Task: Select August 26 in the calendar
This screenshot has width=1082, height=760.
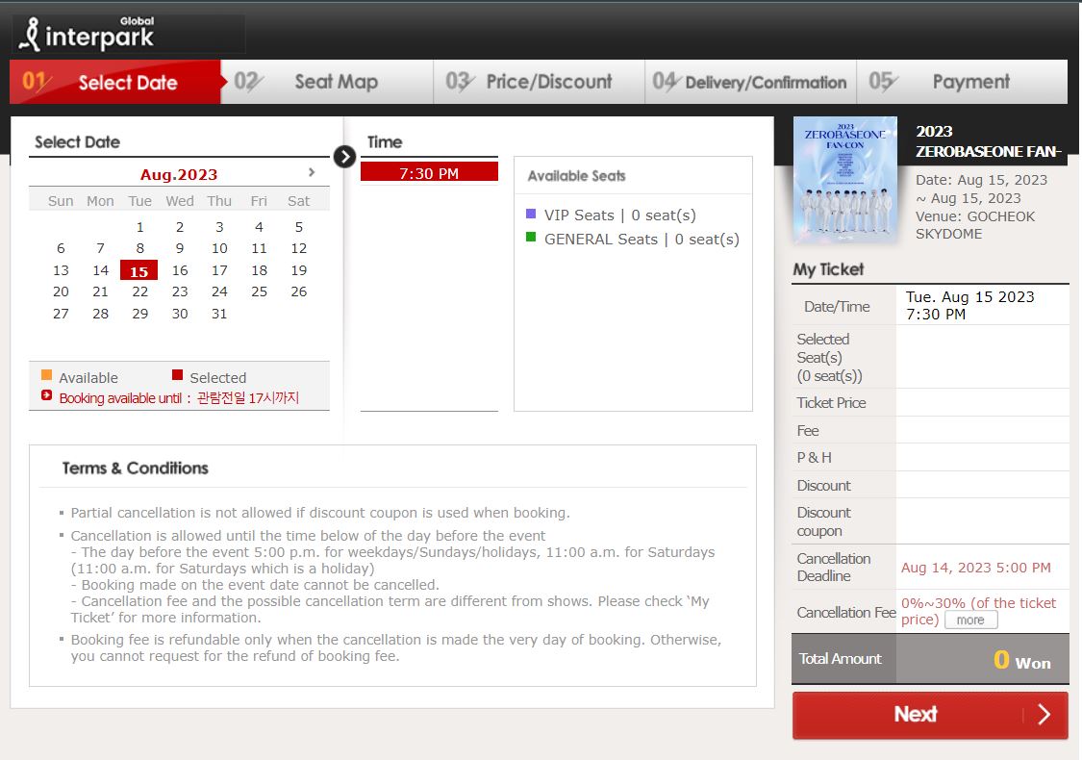Action: coord(299,292)
